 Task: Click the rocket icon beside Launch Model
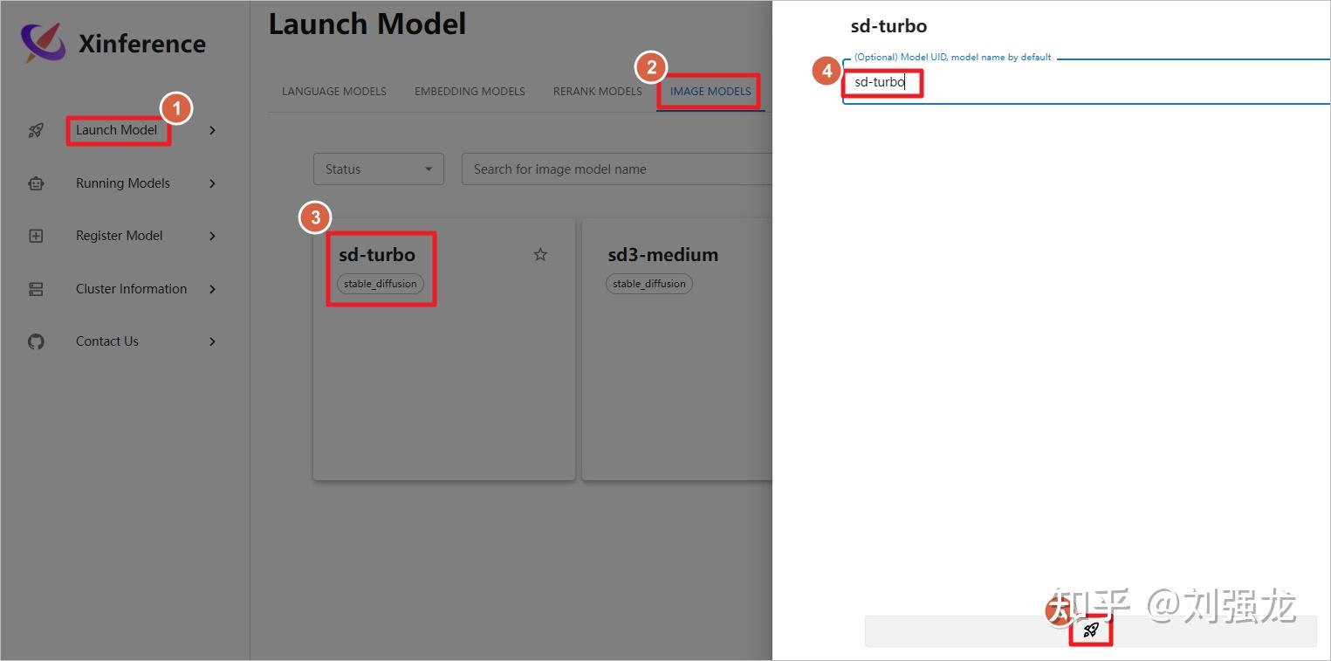click(36, 131)
